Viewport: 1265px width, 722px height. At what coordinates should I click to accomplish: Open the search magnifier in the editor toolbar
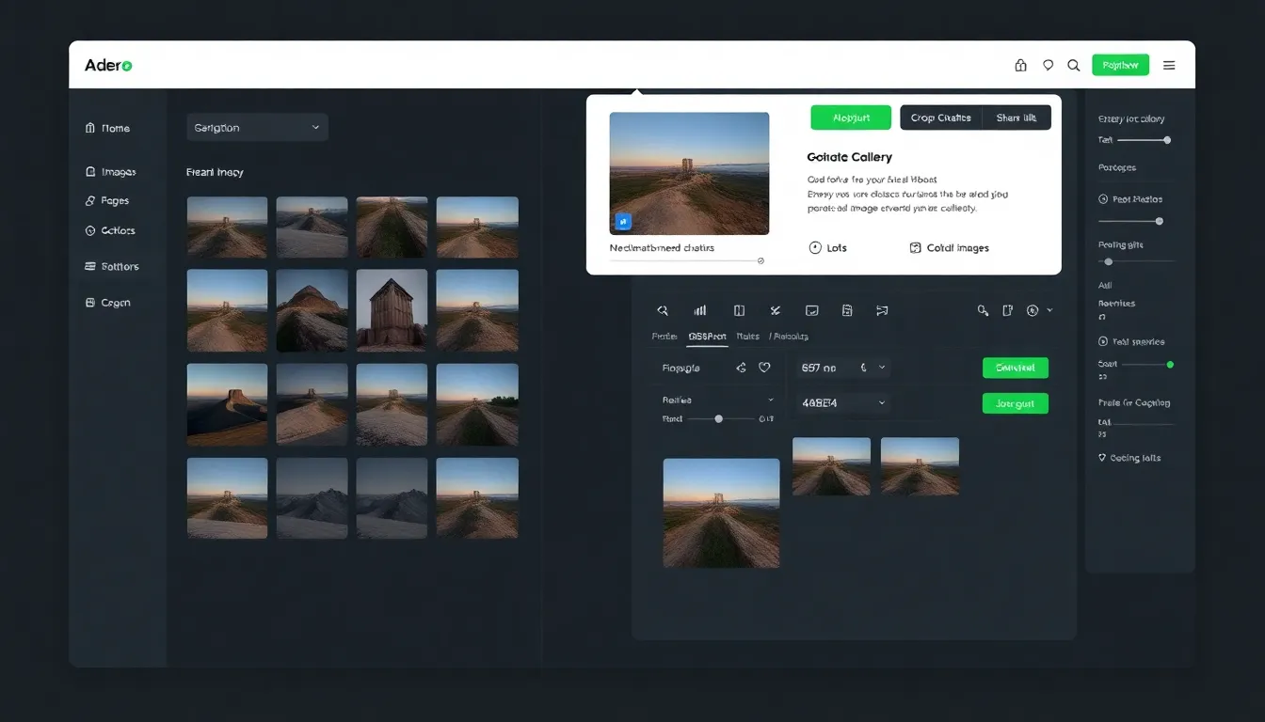click(x=663, y=310)
